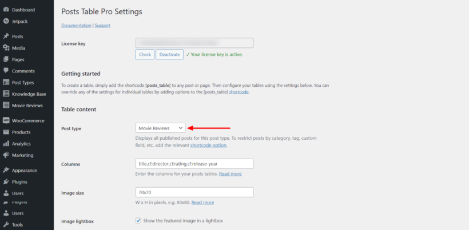This screenshot has height=230, width=469.
Task: Open WooCommerce via its Woo icon
Action: pos(6,120)
